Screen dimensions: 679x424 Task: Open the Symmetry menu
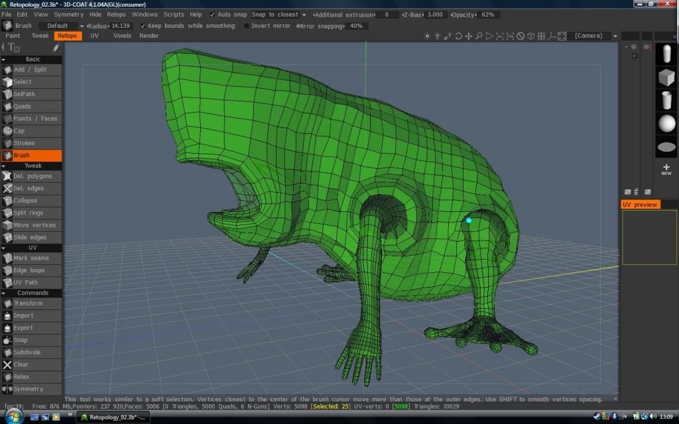coord(68,15)
